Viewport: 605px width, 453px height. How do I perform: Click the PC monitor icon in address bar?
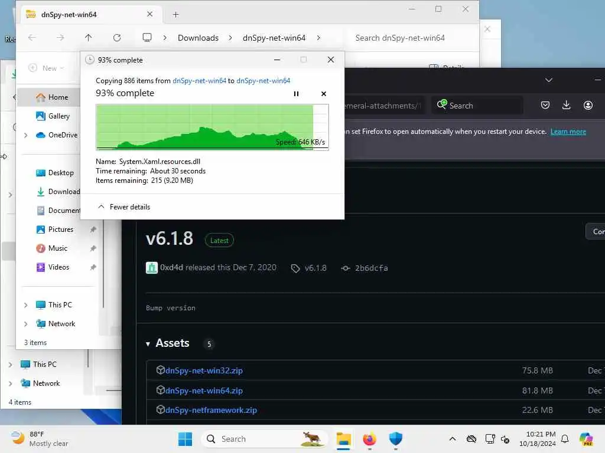pos(147,38)
